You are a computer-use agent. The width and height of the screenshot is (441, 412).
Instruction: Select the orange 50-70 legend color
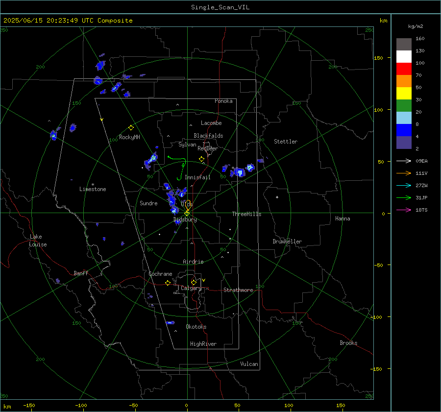[404, 81]
